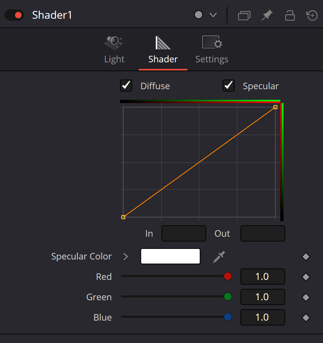This screenshot has height=343, width=323.
Task: Toggle the Red keyframe diamond
Action: [x=306, y=277]
